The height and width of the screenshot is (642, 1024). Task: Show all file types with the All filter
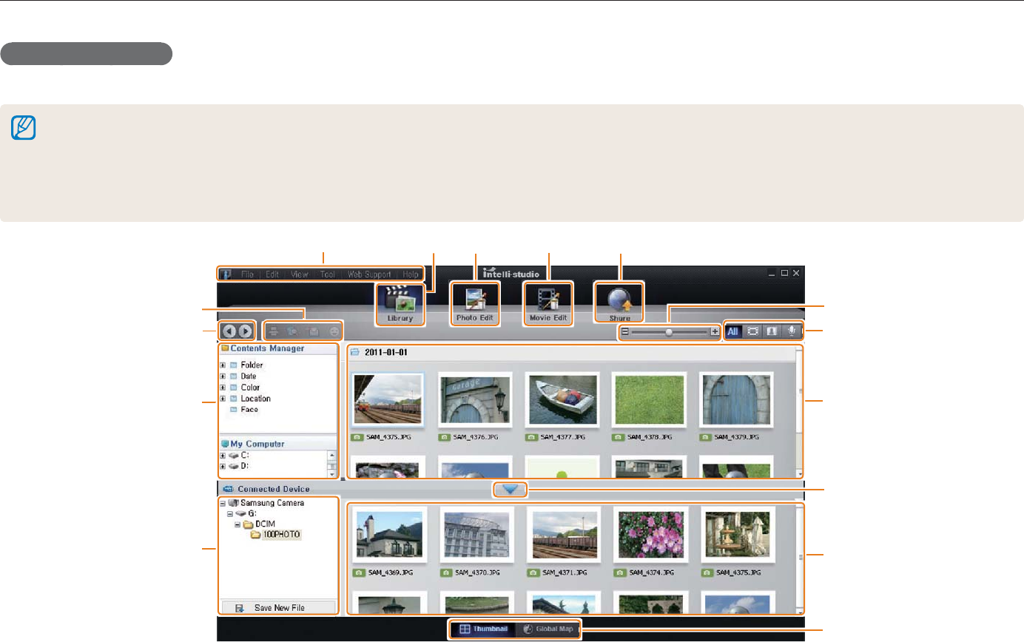point(734,331)
